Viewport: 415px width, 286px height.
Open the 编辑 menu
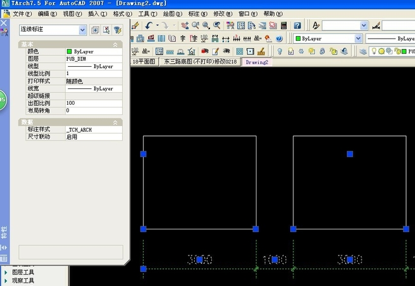47,14
